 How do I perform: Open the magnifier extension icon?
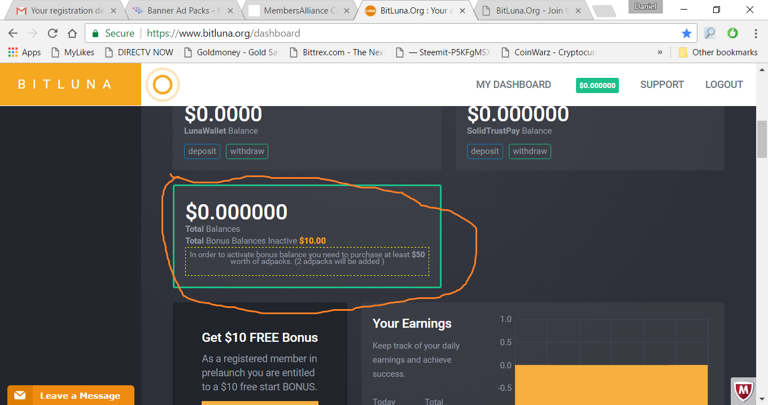pyautogui.click(x=710, y=33)
